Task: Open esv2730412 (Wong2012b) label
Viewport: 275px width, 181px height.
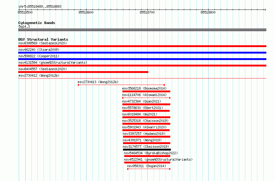Action: 39,75
